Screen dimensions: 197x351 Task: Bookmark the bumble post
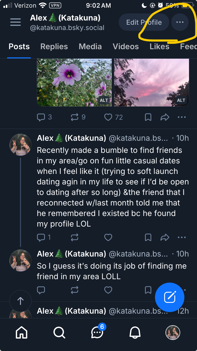pos(148,238)
